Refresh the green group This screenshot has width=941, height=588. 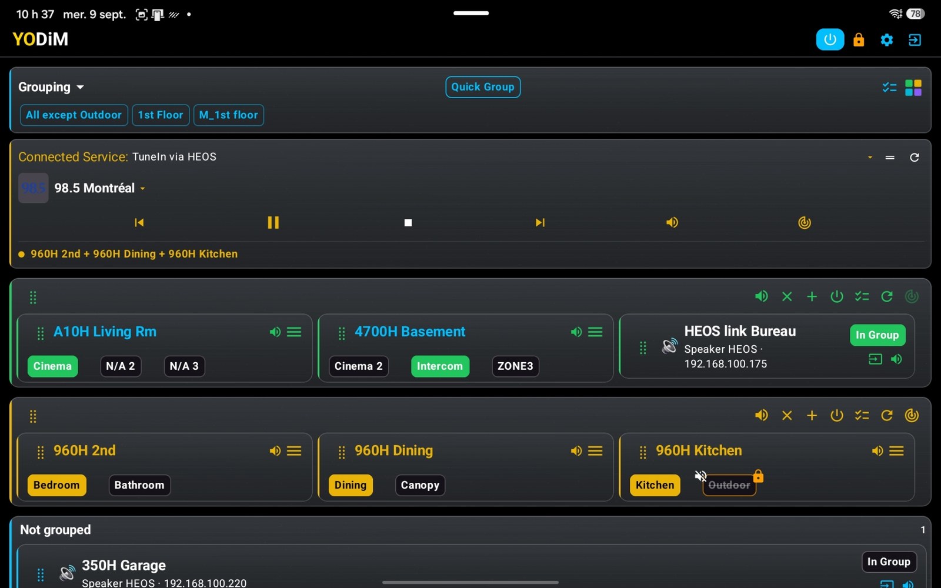coord(886,296)
